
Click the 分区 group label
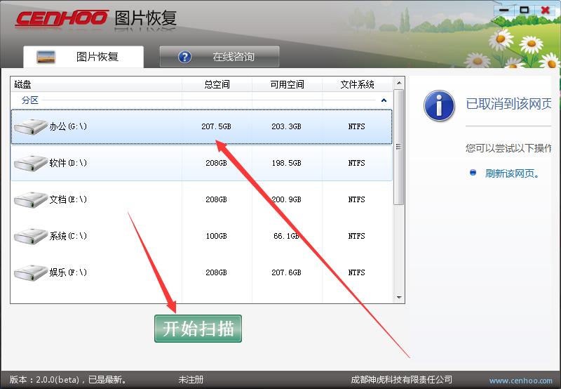click(29, 100)
